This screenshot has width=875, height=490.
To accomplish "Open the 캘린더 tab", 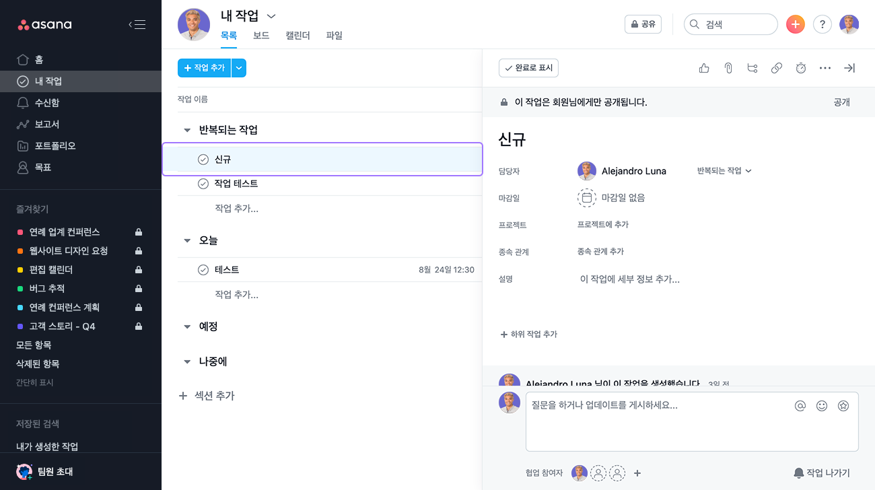I will (x=297, y=36).
